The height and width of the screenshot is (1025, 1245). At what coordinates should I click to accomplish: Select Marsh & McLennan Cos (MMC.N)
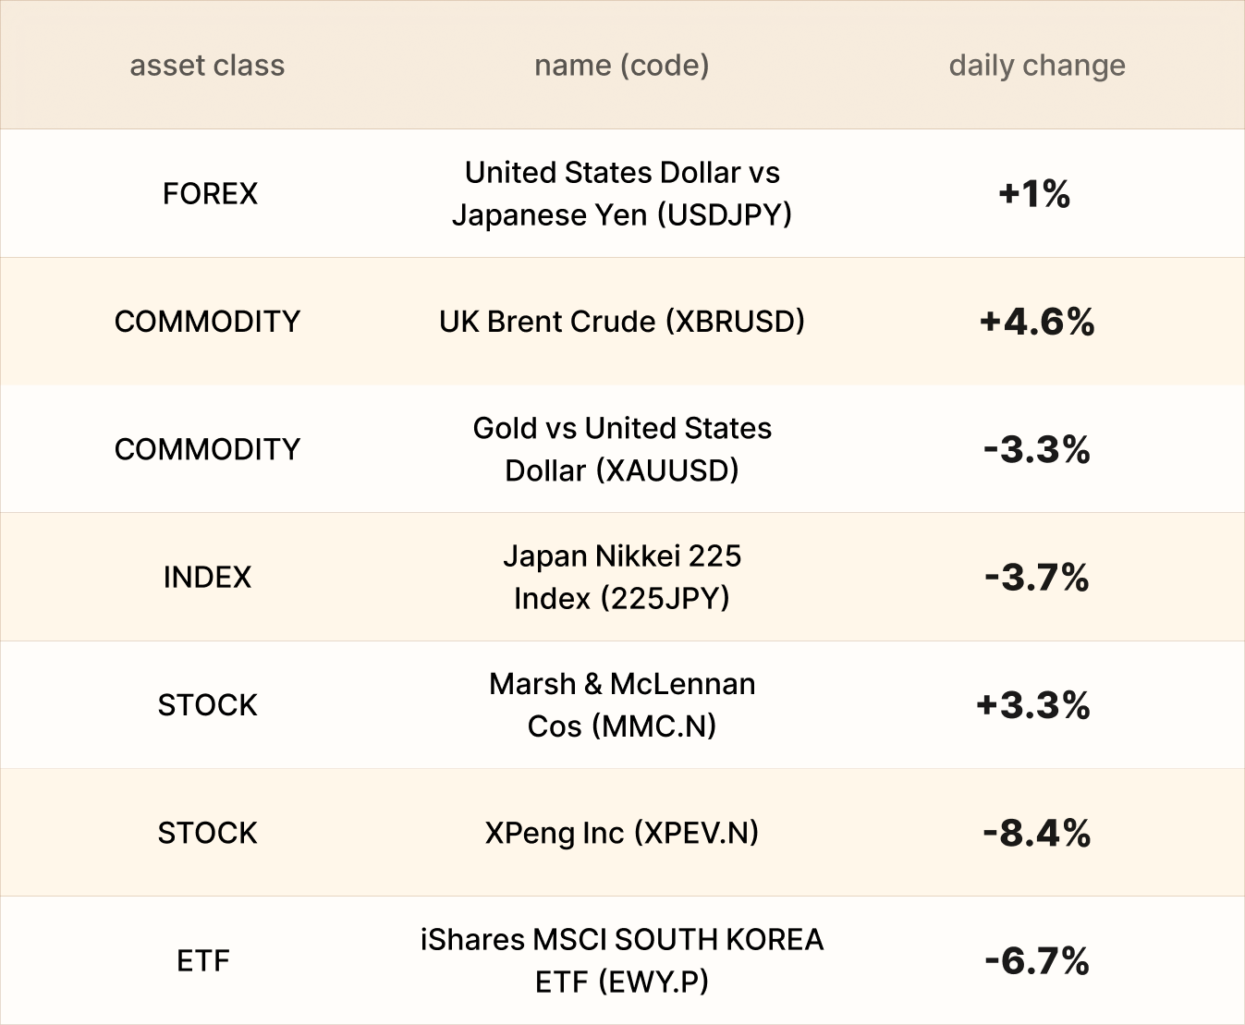tap(621, 704)
